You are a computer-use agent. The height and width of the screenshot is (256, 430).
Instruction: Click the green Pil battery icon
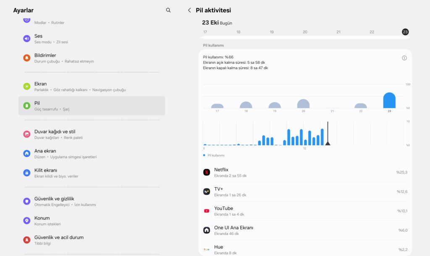tap(27, 106)
